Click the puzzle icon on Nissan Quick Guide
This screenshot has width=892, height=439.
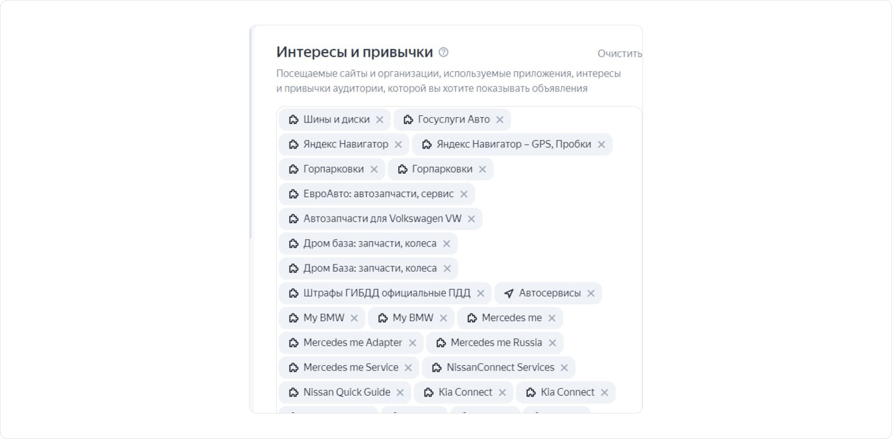point(294,392)
